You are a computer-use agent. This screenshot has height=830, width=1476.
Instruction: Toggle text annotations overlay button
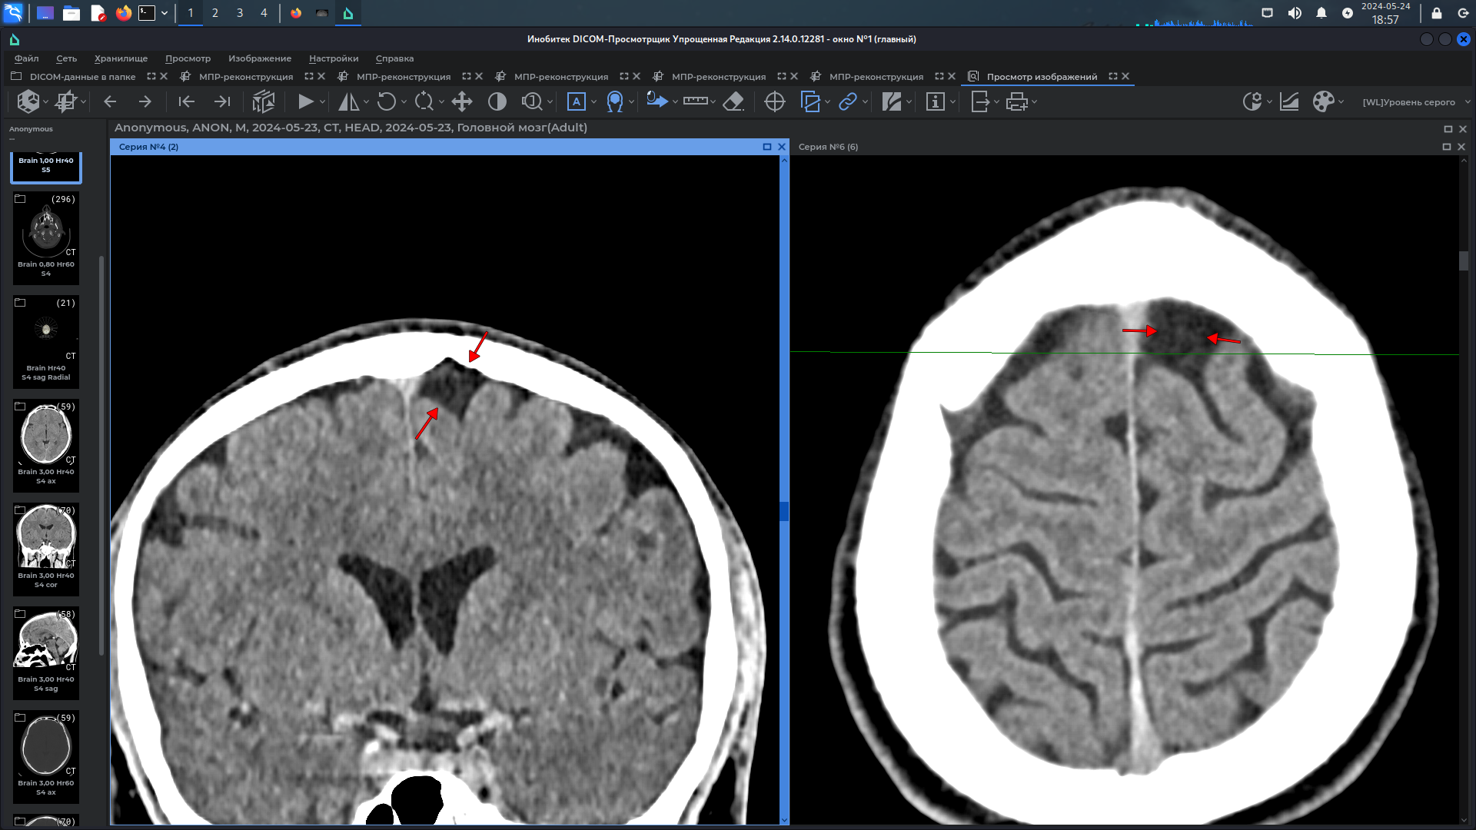(x=576, y=101)
